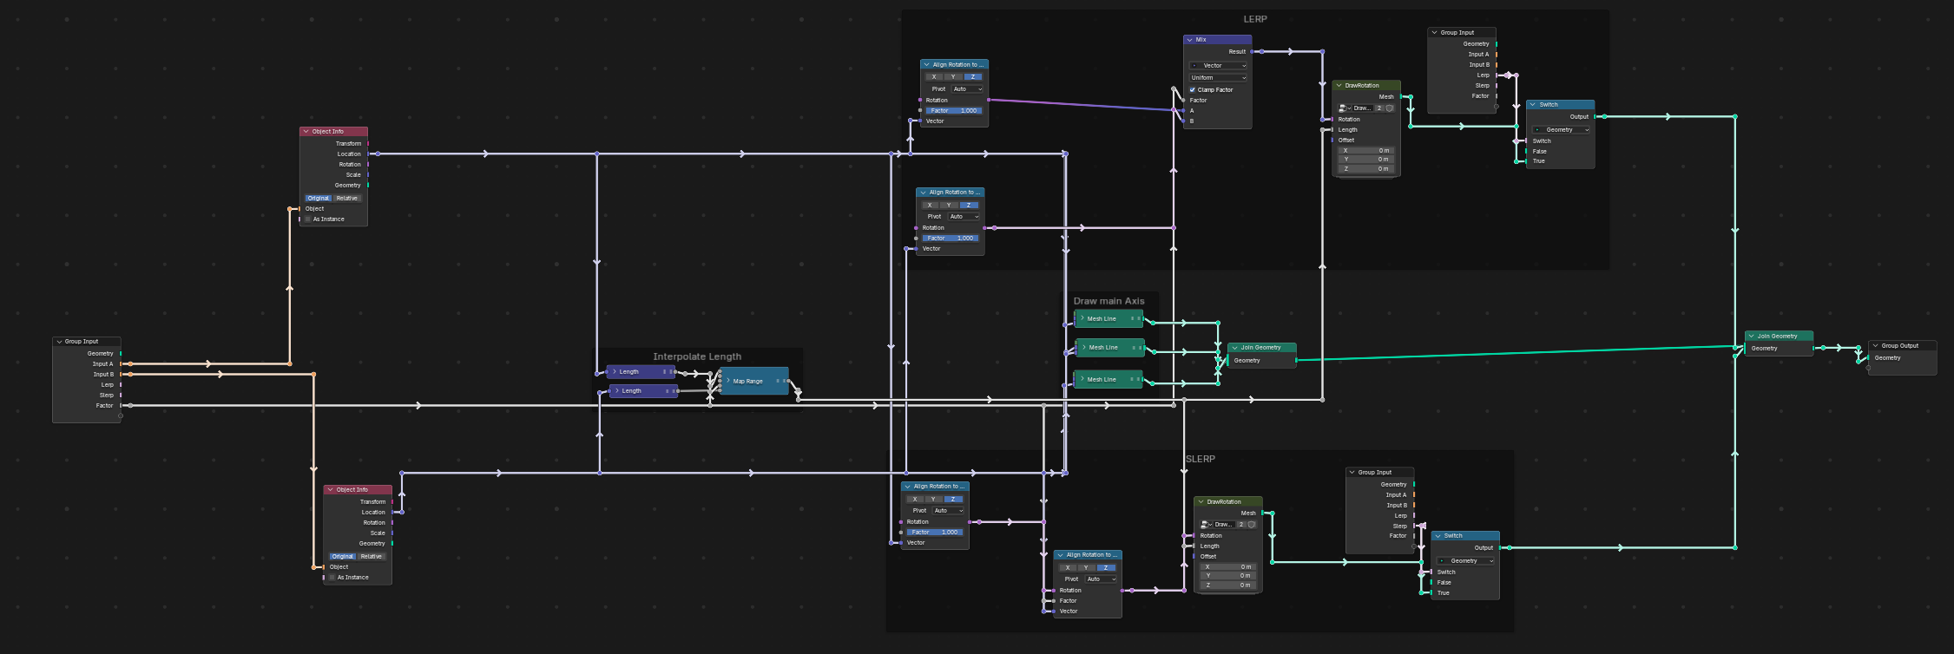Click the middle Mesh Line node title
The width and height of the screenshot is (1954, 654).
(1103, 348)
